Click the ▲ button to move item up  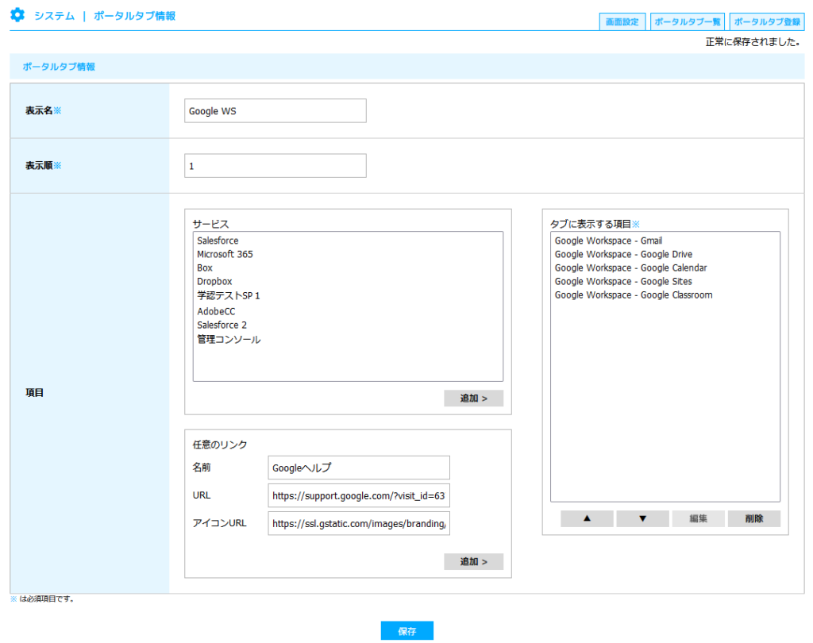pyautogui.click(x=586, y=518)
